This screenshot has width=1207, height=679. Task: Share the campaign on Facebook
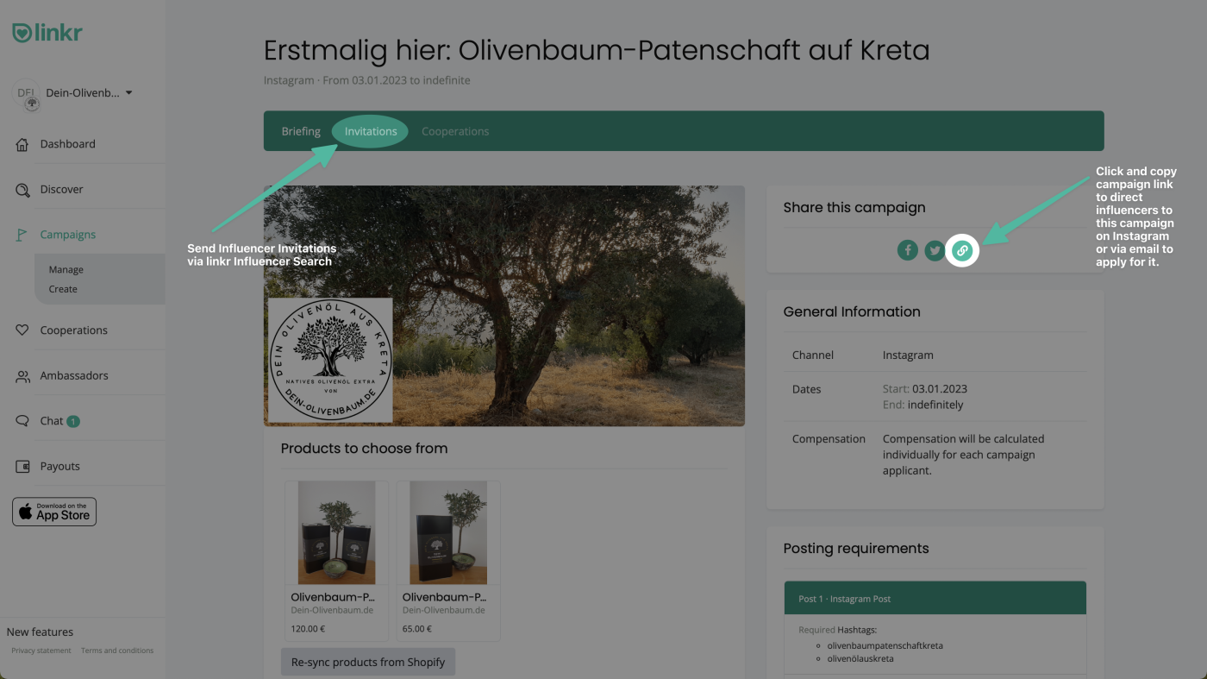(907, 250)
